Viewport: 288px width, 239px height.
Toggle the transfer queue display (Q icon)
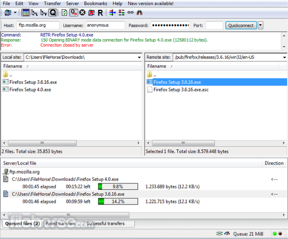pos(53,13)
